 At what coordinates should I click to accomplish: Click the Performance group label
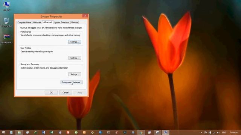pyautogui.click(x=26, y=32)
